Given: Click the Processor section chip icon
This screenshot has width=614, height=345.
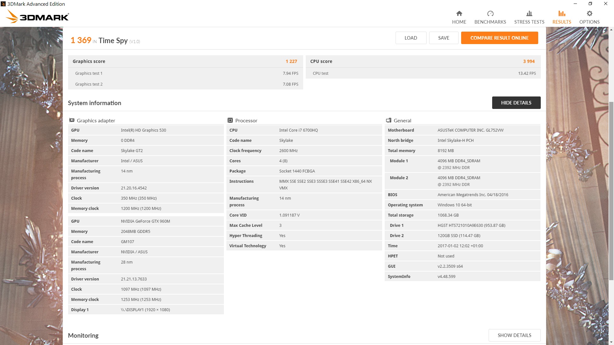Looking at the screenshot, I should click(230, 120).
